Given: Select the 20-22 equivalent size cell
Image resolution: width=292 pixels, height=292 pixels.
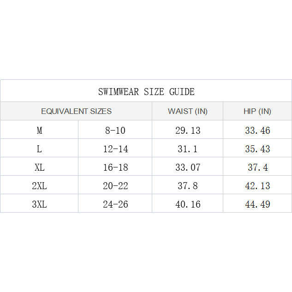Looking at the screenshot, I should (x=115, y=186).
